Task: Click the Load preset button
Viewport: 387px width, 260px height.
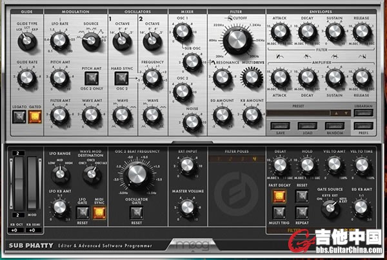Action: tap(307, 126)
